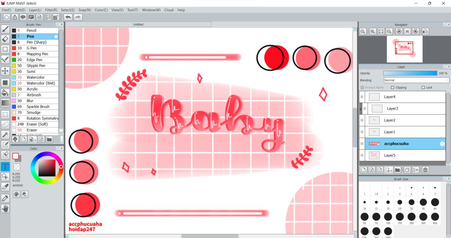Click the Redo arrow in toolbar

[78, 17]
